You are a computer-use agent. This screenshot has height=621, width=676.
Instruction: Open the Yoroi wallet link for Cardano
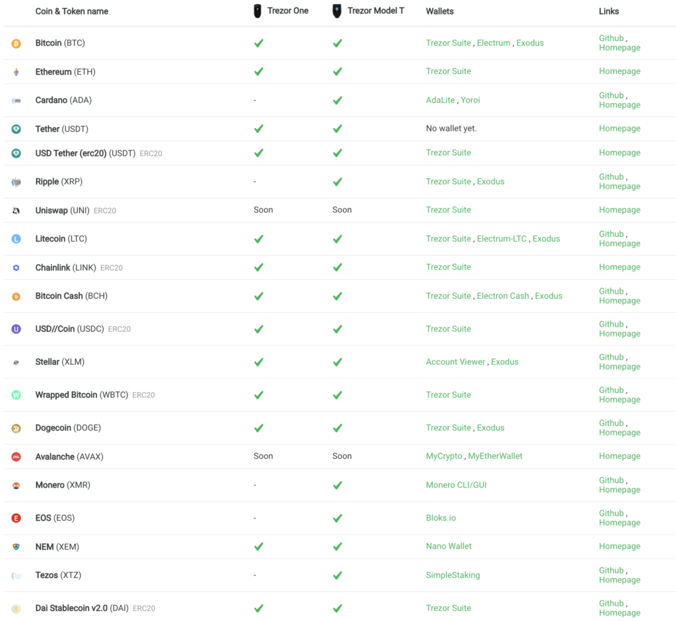coord(470,100)
